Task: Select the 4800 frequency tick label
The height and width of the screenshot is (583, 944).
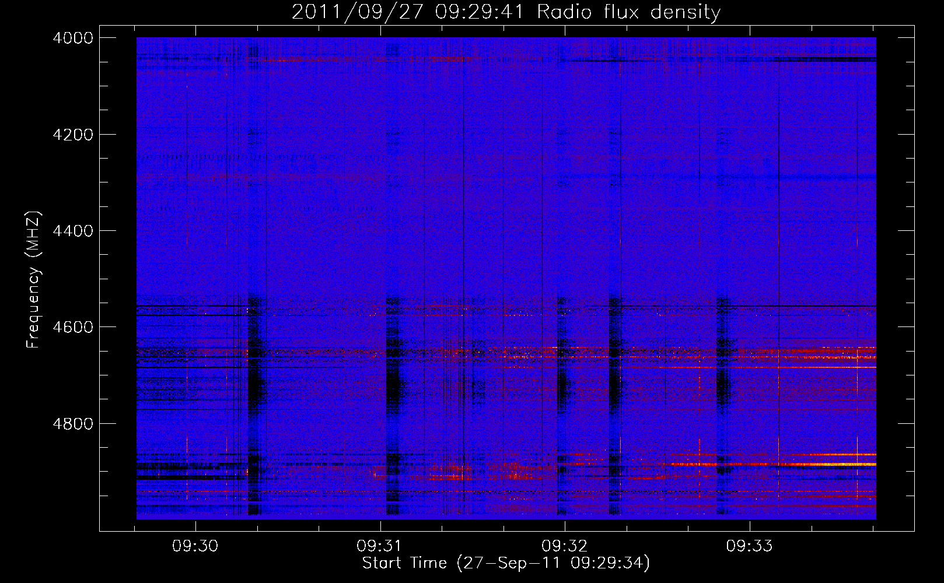Action: point(73,424)
